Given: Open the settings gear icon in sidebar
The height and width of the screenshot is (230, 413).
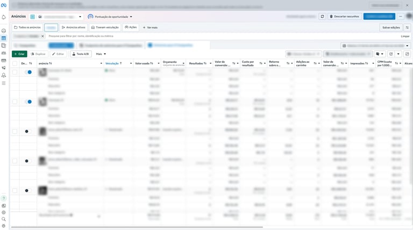Looking at the screenshot, I should click(4, 212).
